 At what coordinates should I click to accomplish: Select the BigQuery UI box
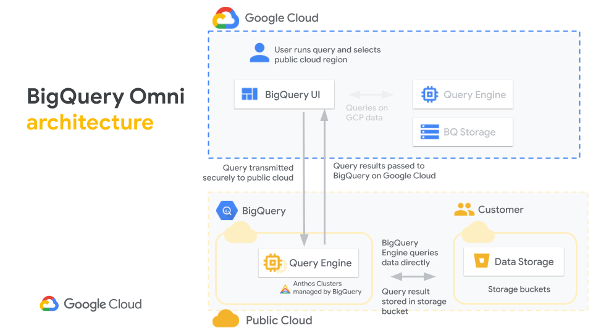pos(284,94)
